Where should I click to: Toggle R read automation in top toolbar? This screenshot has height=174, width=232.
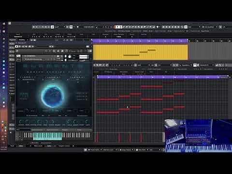click(43, 27)
